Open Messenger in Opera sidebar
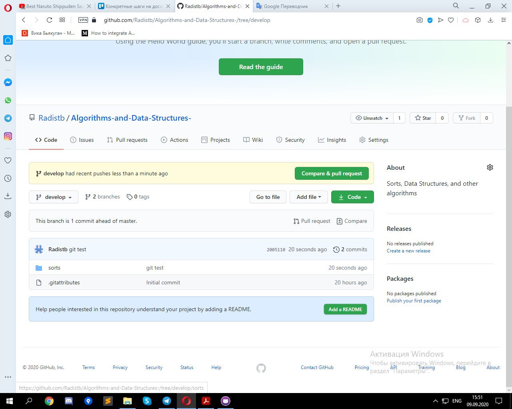Viewport: 512px width, 409px height. tap(8, 82)
